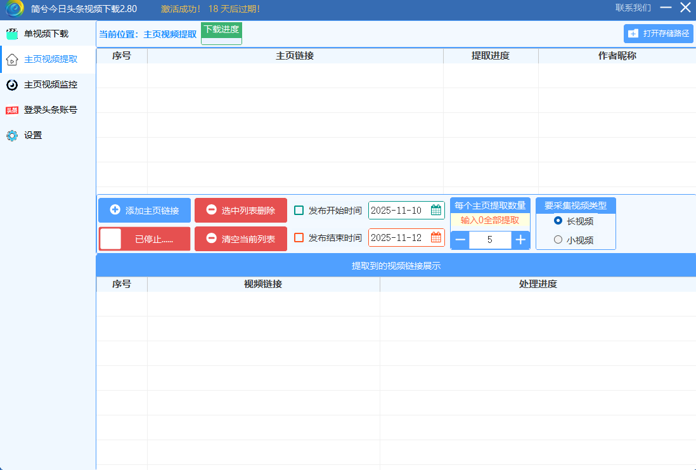
Task: Click the clapperboard icon for single video download
Action: point(11,34)
